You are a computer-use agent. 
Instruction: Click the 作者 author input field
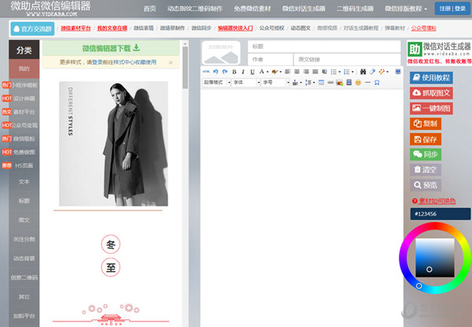pyautogui.click(x=271, y=59)
